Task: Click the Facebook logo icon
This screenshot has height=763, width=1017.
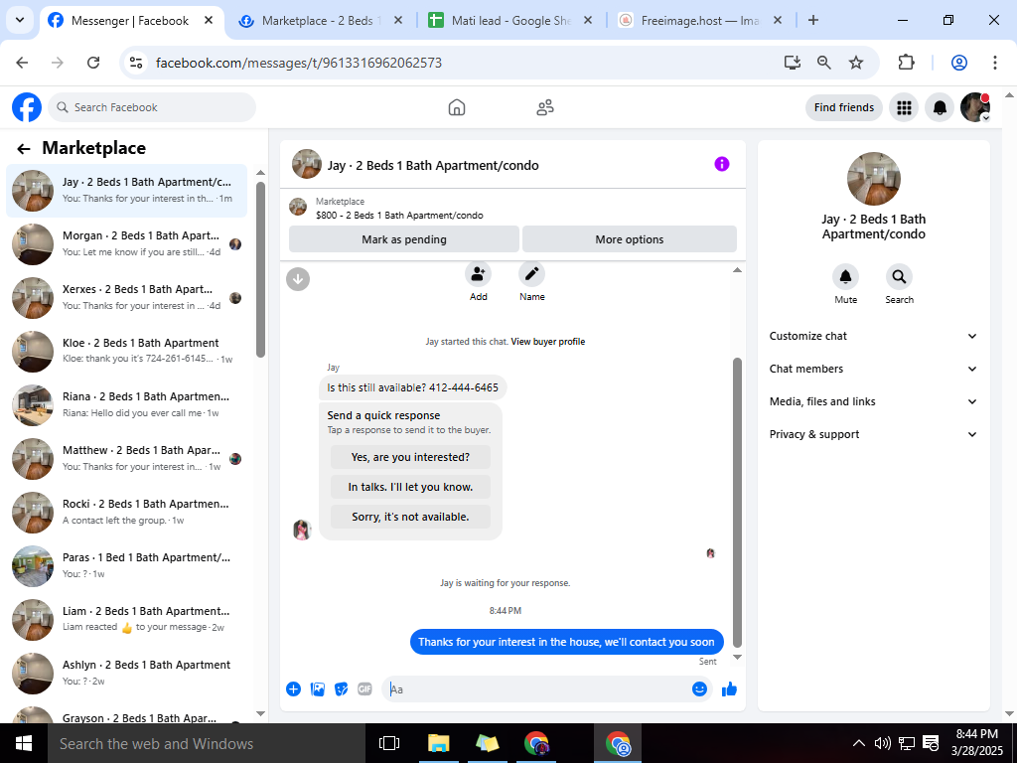Action: 27,107
